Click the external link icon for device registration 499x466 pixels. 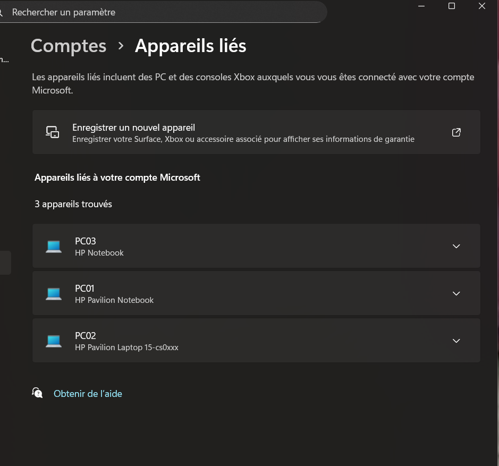click(456, 132)
